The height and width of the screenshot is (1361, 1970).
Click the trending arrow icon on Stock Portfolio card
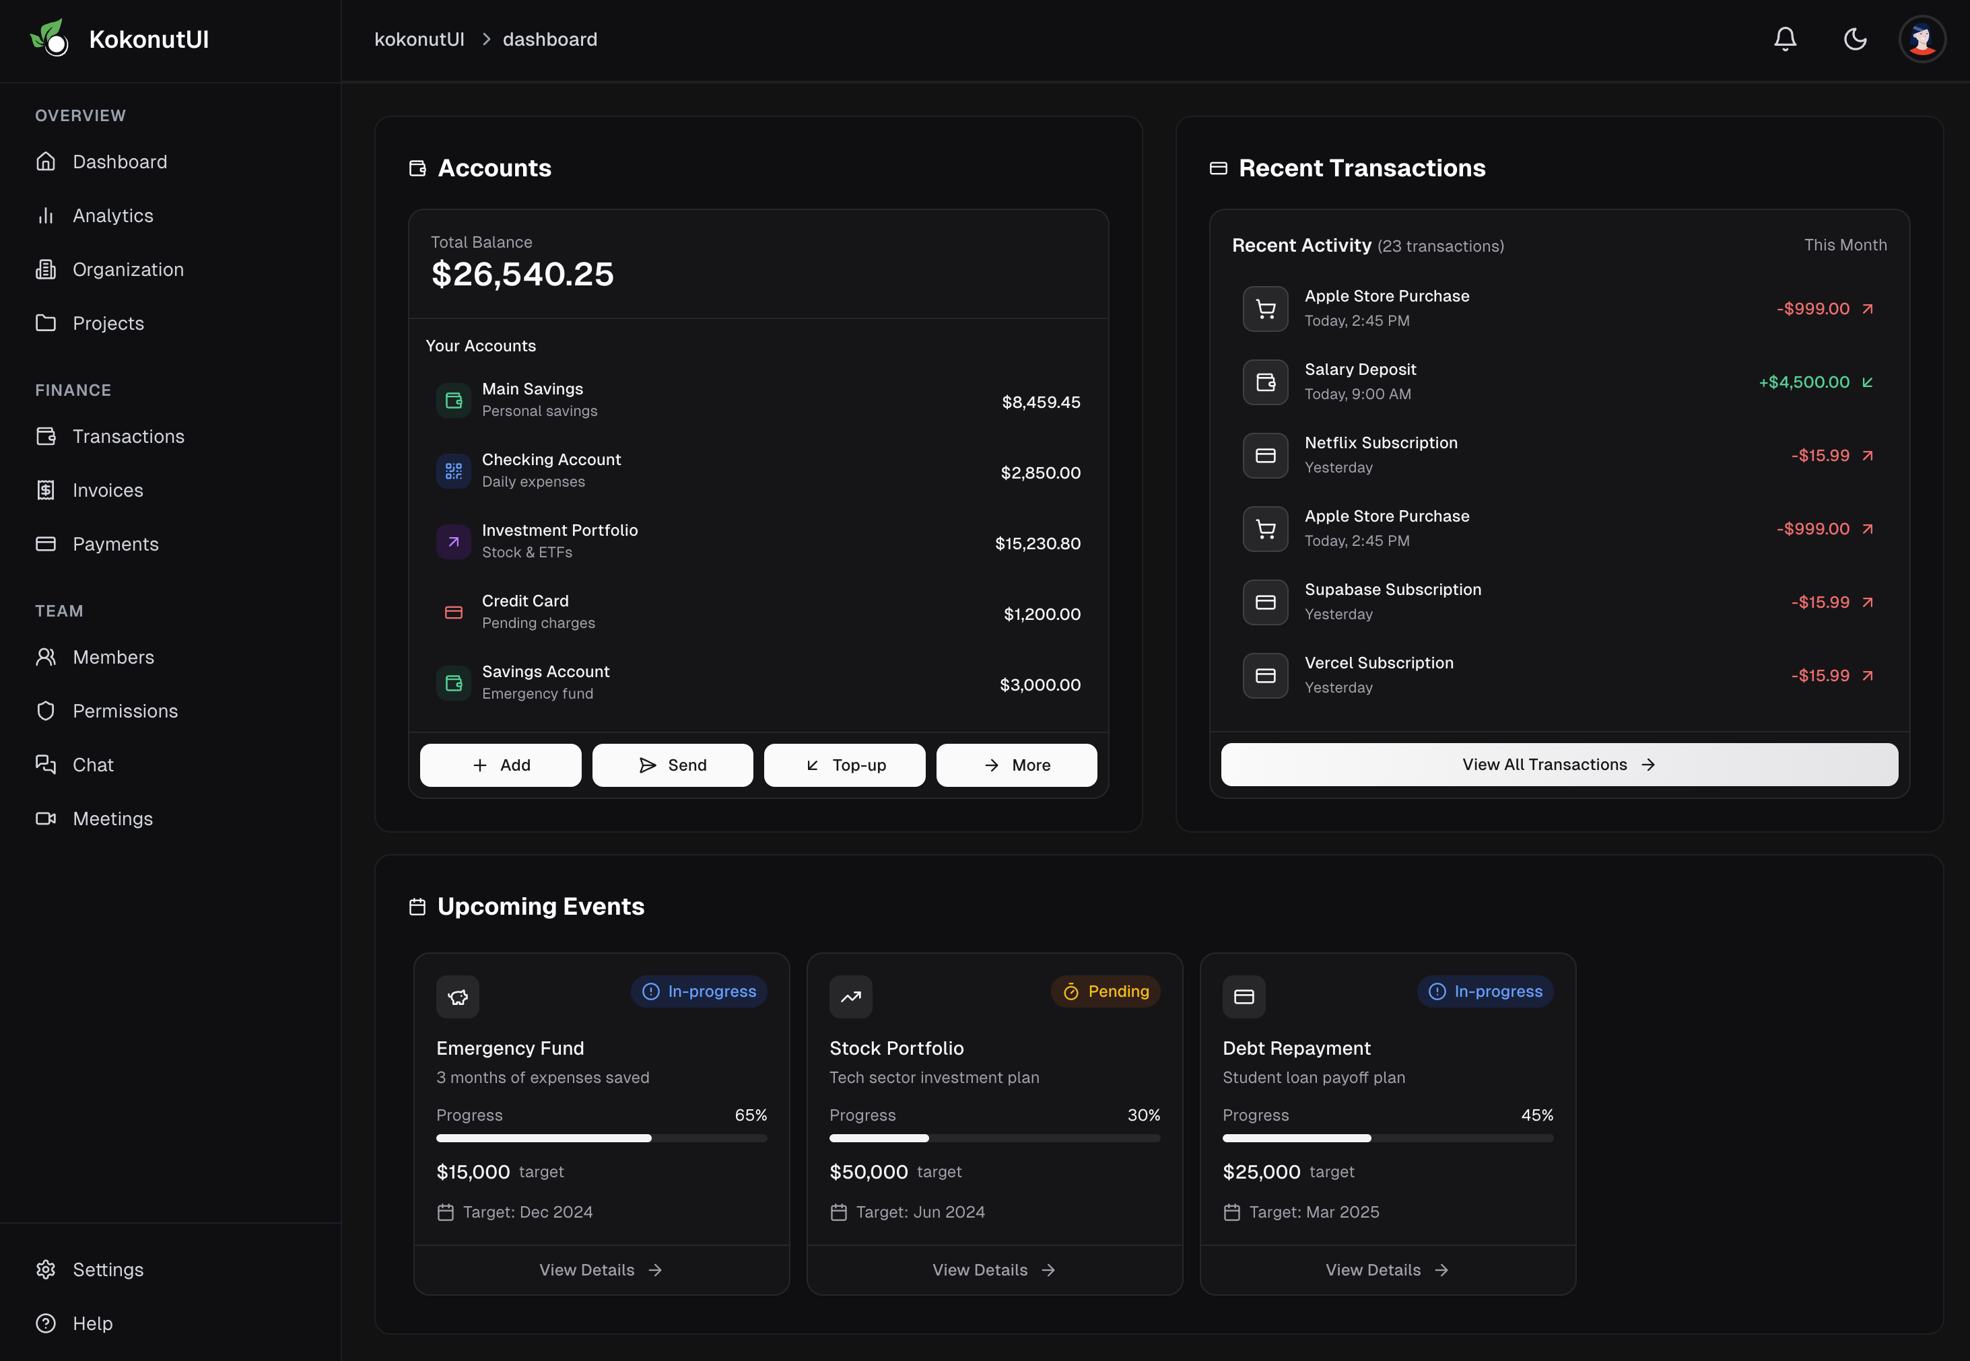click(850, 996)
